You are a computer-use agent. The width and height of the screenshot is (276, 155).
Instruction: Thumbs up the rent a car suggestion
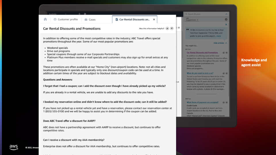[x=224, y=73]
